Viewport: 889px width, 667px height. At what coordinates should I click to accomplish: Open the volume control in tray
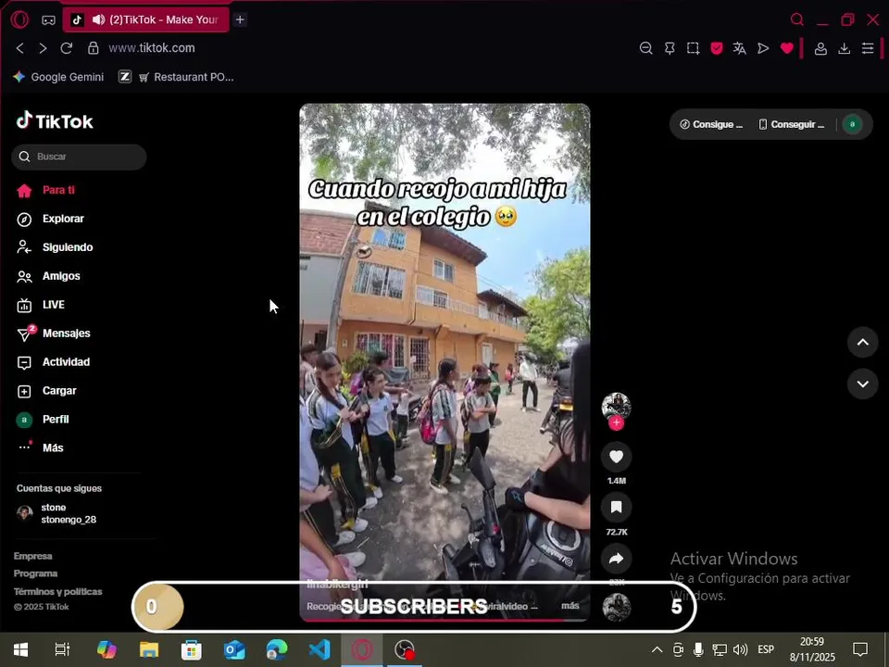tap(740, 649)
